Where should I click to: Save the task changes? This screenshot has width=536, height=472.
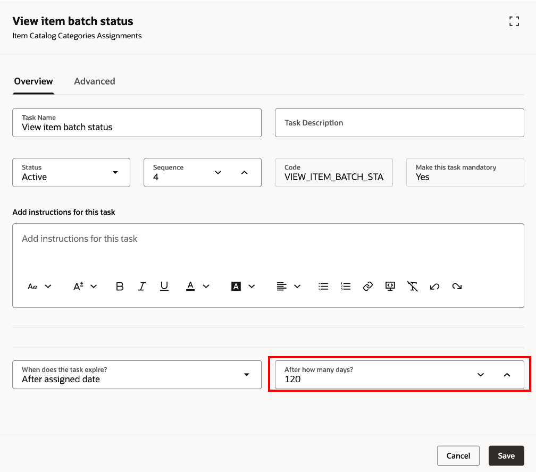506,456
